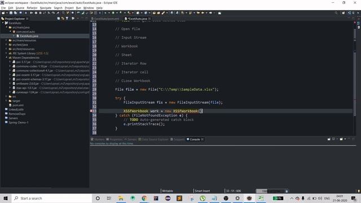This screenshot has width=361, height=203.
Task: Select the Servers project
Action: 13,118
